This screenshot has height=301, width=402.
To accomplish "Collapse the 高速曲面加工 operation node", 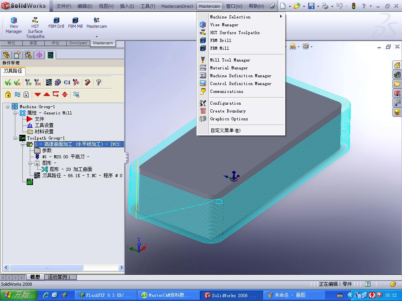I will click(22, 144).
